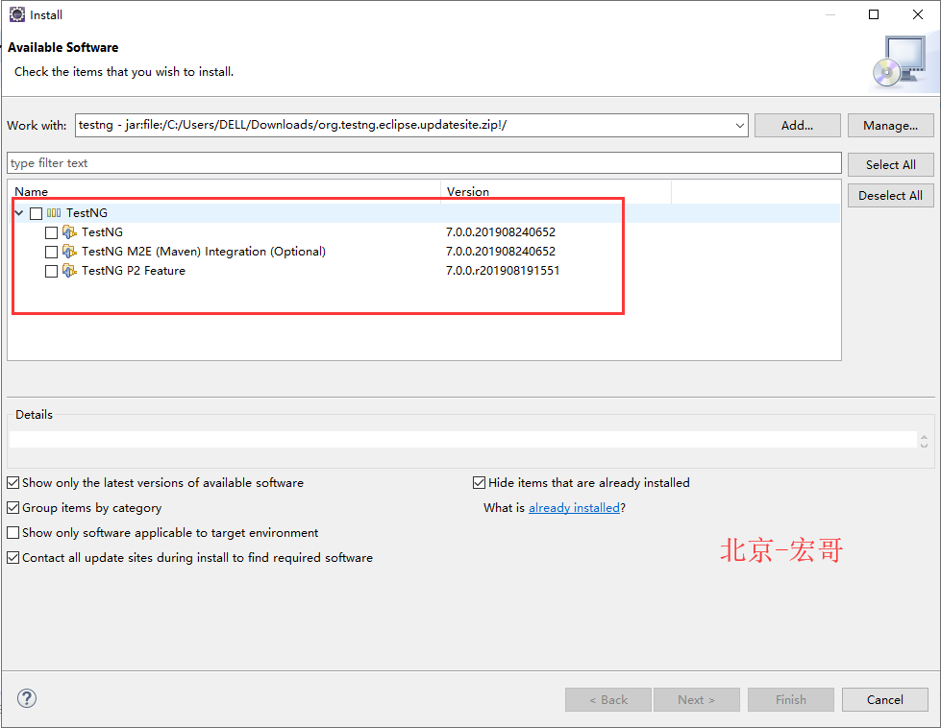Click the Version column header
This screenshot has height=728, width=941.
pos(557,191)
